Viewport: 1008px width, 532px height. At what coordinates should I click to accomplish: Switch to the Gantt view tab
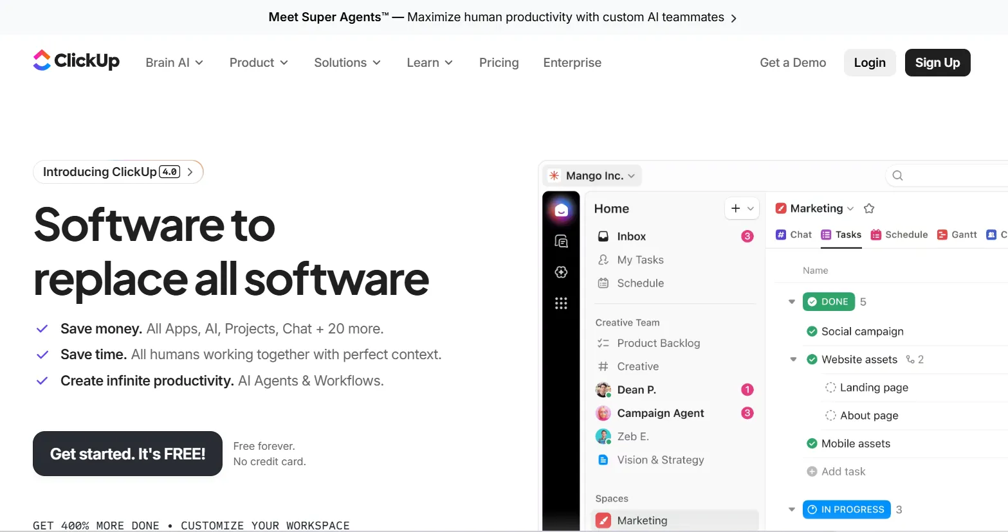pos(957,235)
